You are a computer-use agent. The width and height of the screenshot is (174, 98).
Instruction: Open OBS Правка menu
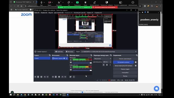44,13
